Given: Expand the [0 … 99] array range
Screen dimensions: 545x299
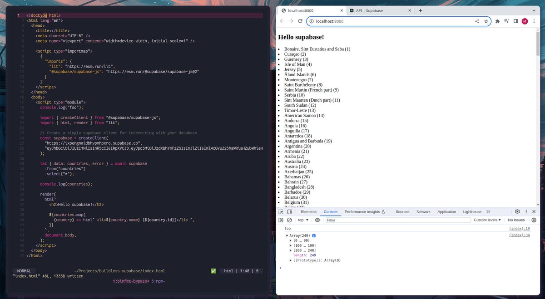Looking at the screenshot, I should 291,240.
